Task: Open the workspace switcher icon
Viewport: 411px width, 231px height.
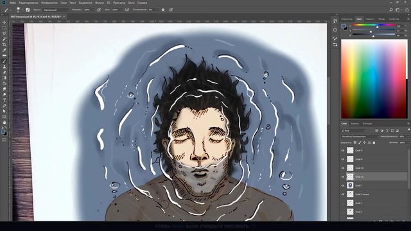Action: (398, 10)
